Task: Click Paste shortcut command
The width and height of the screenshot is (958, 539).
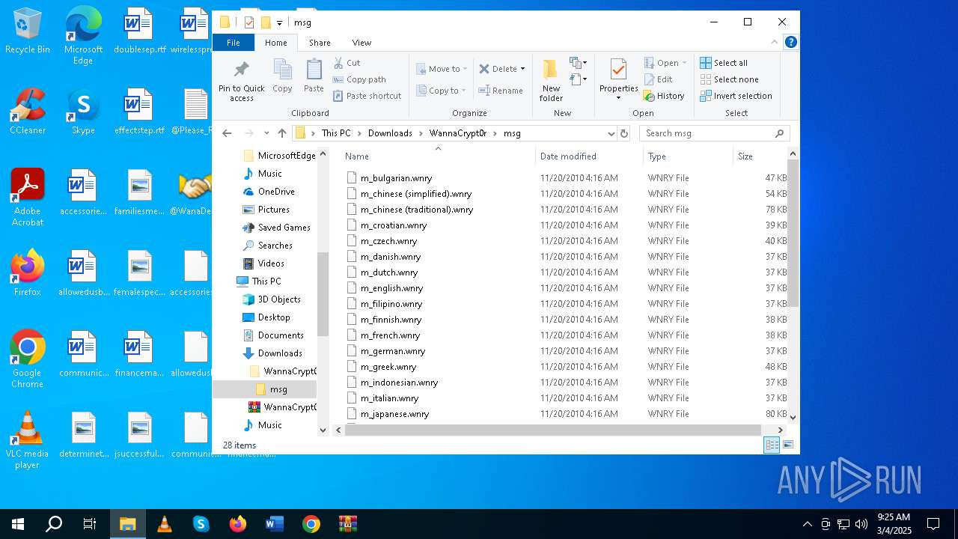Action: 367,96
